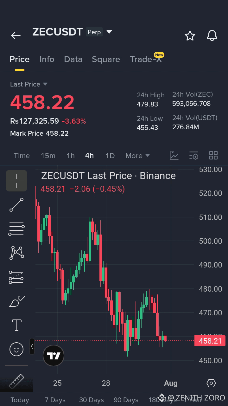The image size is (228, 406).
Task: Open chart settings list icon
Action: click(x=194, y=155)
